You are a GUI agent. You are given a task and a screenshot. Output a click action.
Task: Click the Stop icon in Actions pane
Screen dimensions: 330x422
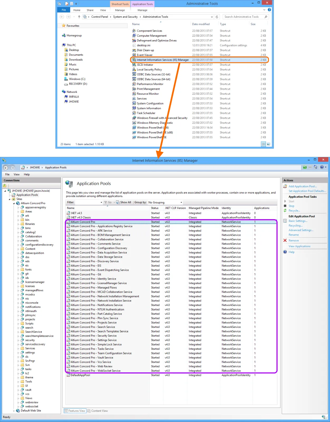[285, 206]
